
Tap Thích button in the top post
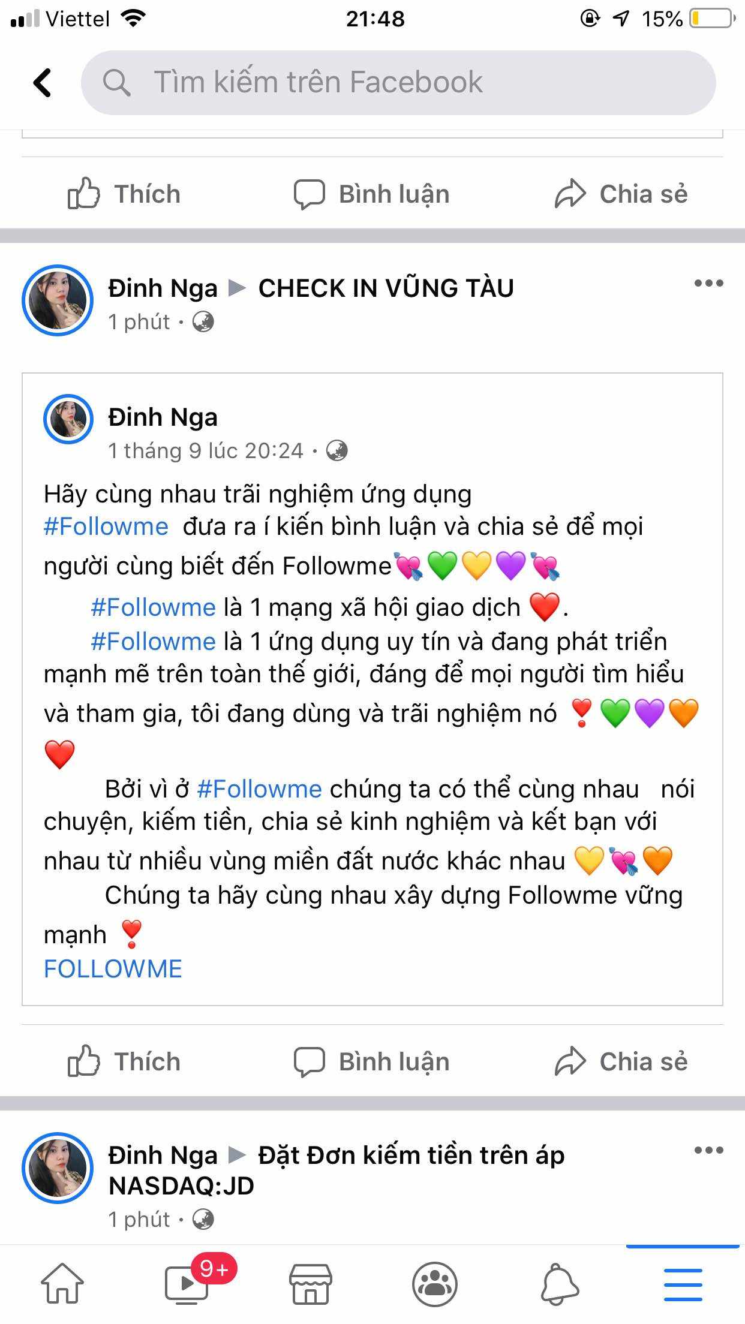pos(124,194)
